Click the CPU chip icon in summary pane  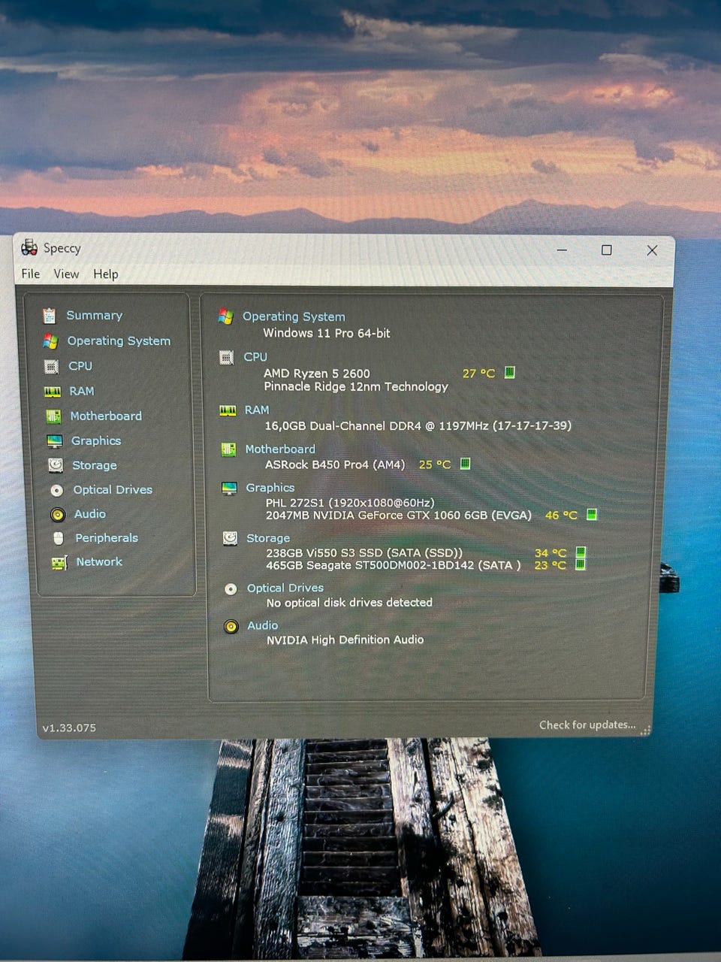tap(226, 357)
